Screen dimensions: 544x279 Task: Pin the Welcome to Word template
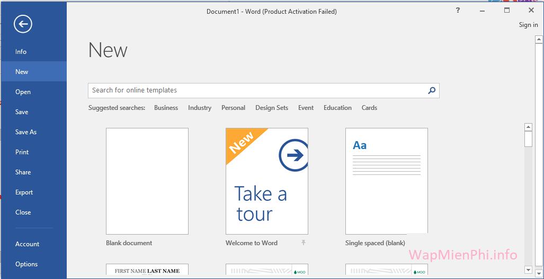click(303, 243)
